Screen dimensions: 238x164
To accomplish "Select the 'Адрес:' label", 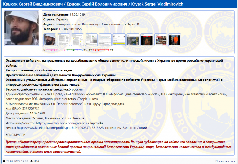I will point(49,24).
